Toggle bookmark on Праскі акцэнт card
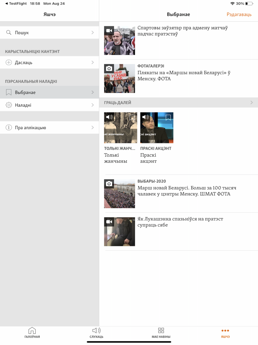The width and height of the screenshot is (258, 345). click(x=168, y=117)
